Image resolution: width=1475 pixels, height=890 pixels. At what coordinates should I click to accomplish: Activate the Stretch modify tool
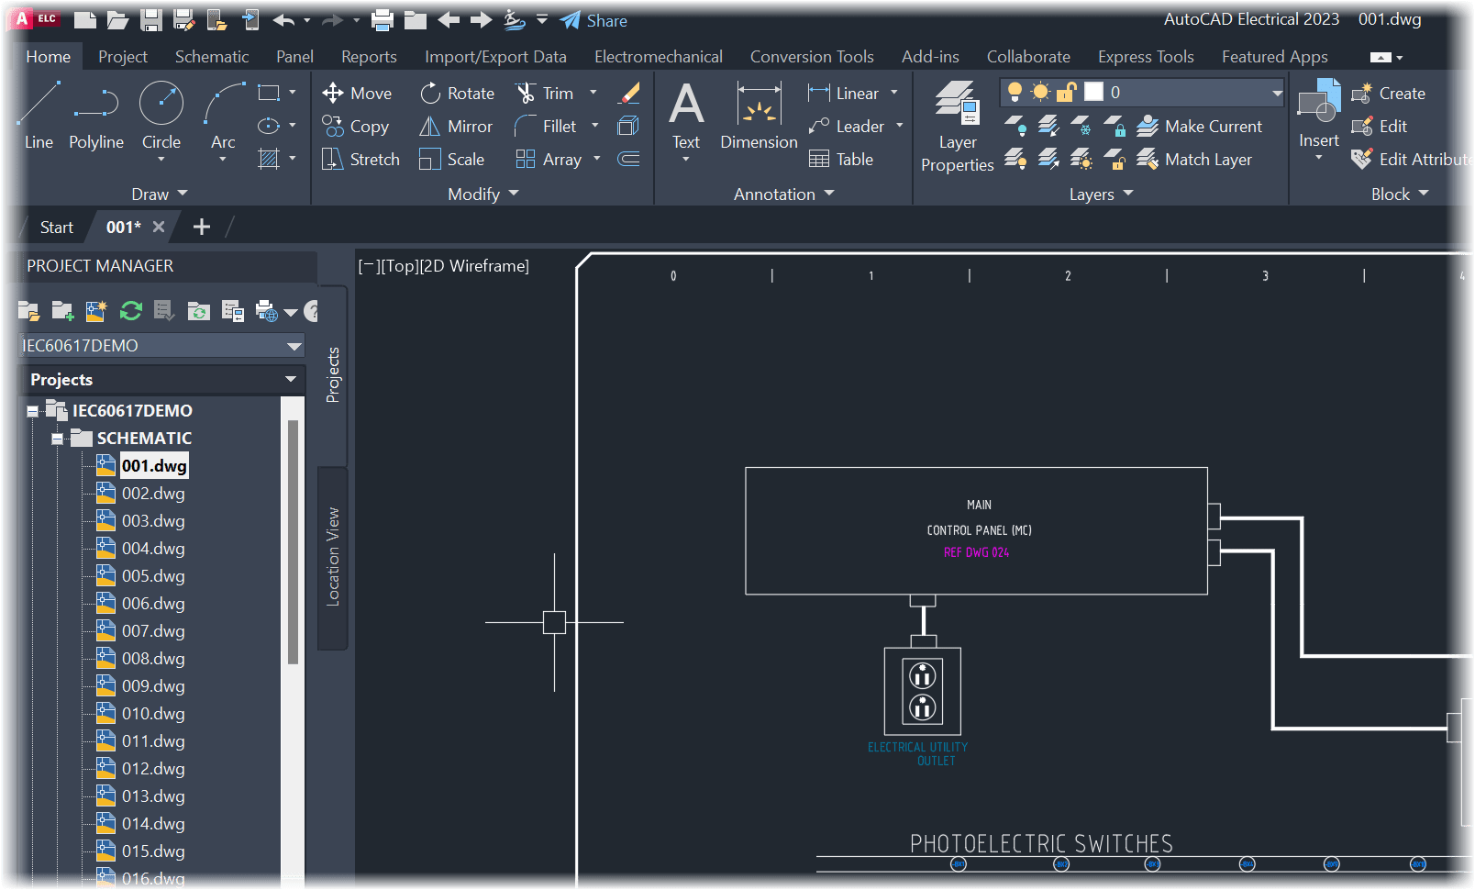(x=360, y=159)
